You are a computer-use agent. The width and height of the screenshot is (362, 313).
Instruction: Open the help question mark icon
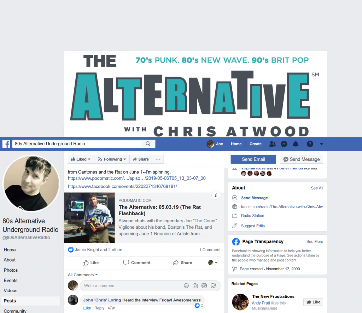310,144
